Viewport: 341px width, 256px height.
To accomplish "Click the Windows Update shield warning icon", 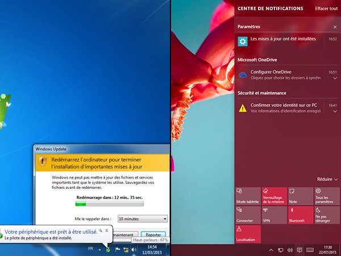I will tap(43, 161).
